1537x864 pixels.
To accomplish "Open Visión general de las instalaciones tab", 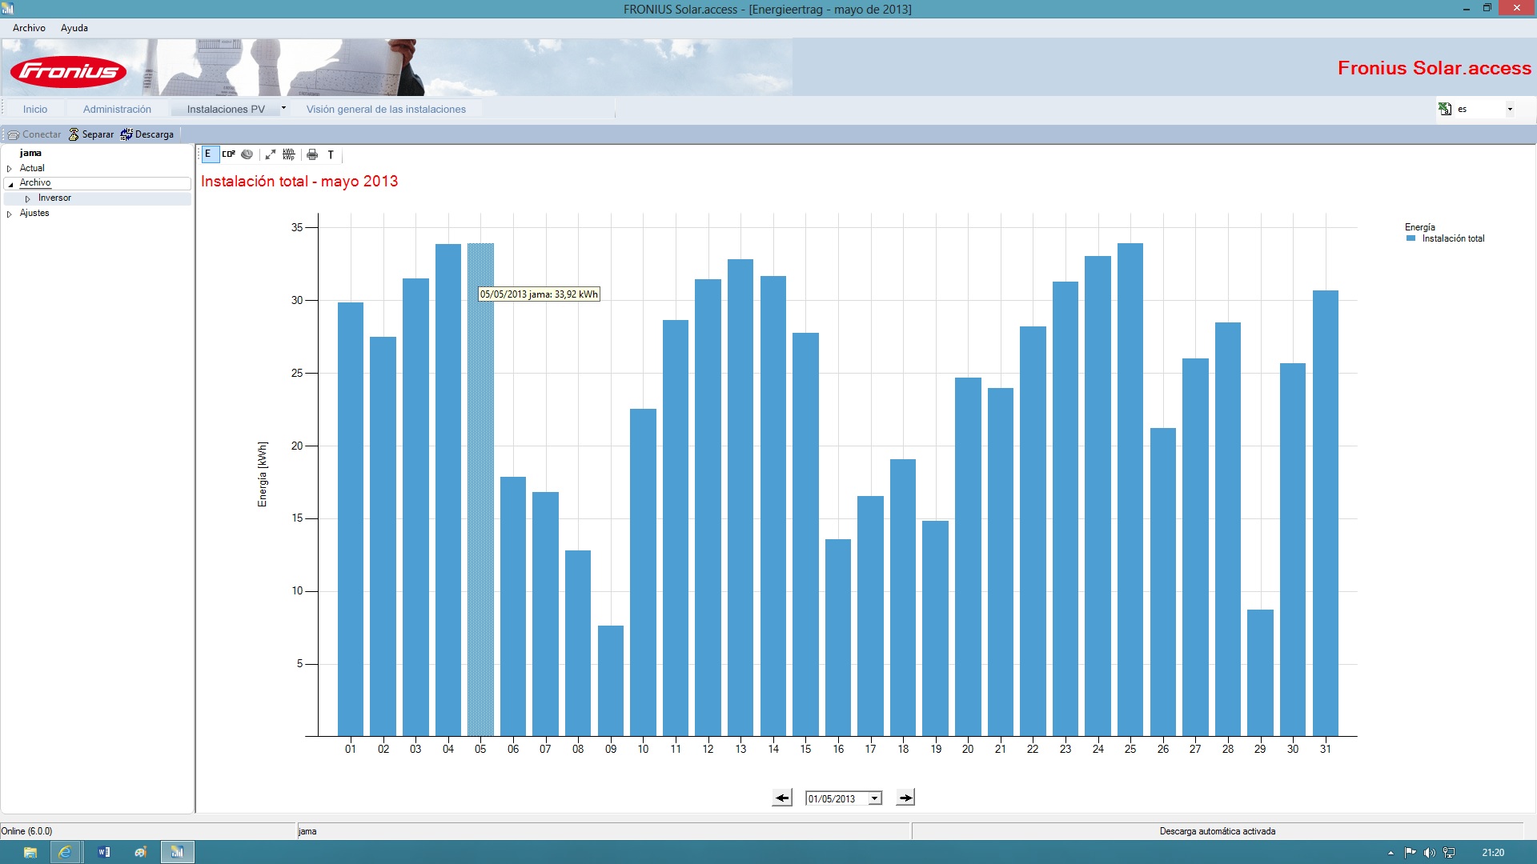I will 386,109.
